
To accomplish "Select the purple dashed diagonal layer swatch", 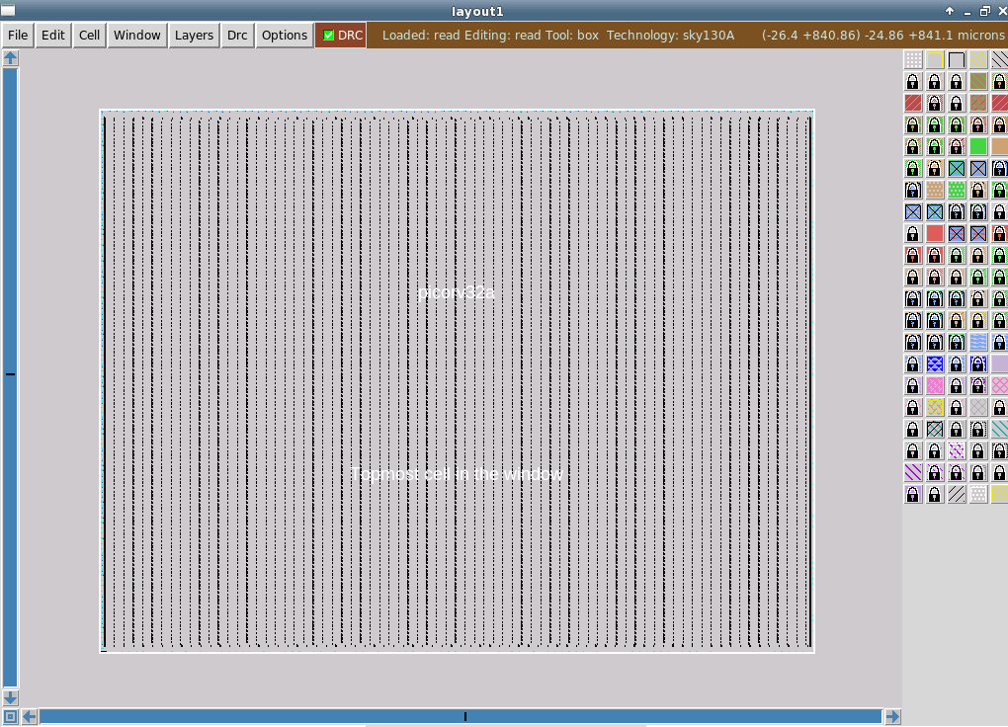I will pyautogui.click(x=957, y=450).
